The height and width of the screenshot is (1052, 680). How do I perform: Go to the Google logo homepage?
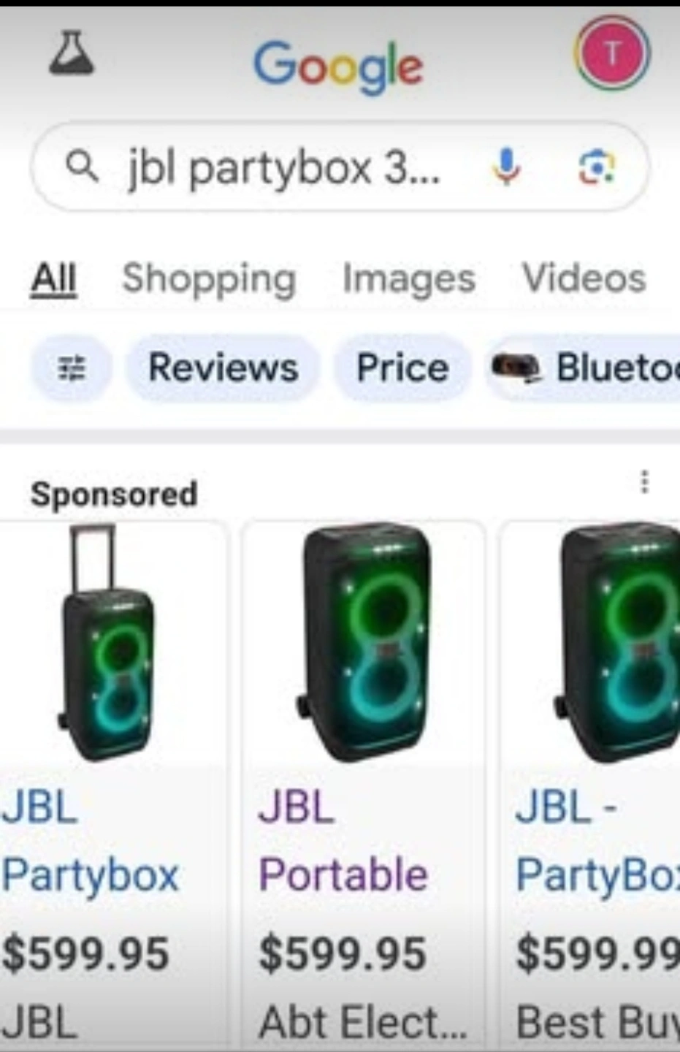(x=338, y=67)
